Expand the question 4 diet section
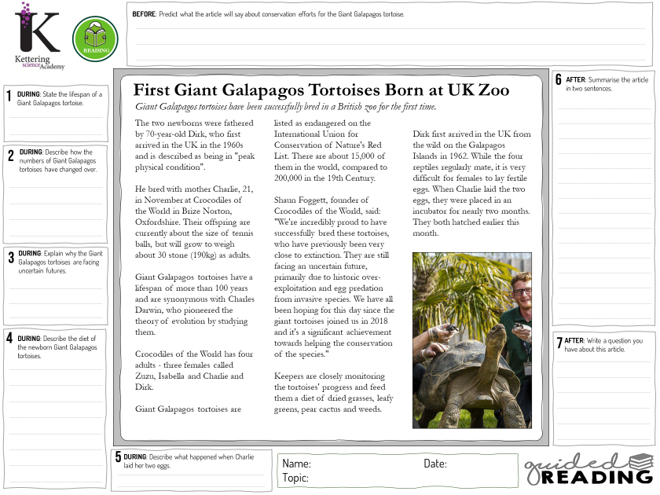Viewport: 660px width, 495px height. pyautogui.click(x=55, y=377)
